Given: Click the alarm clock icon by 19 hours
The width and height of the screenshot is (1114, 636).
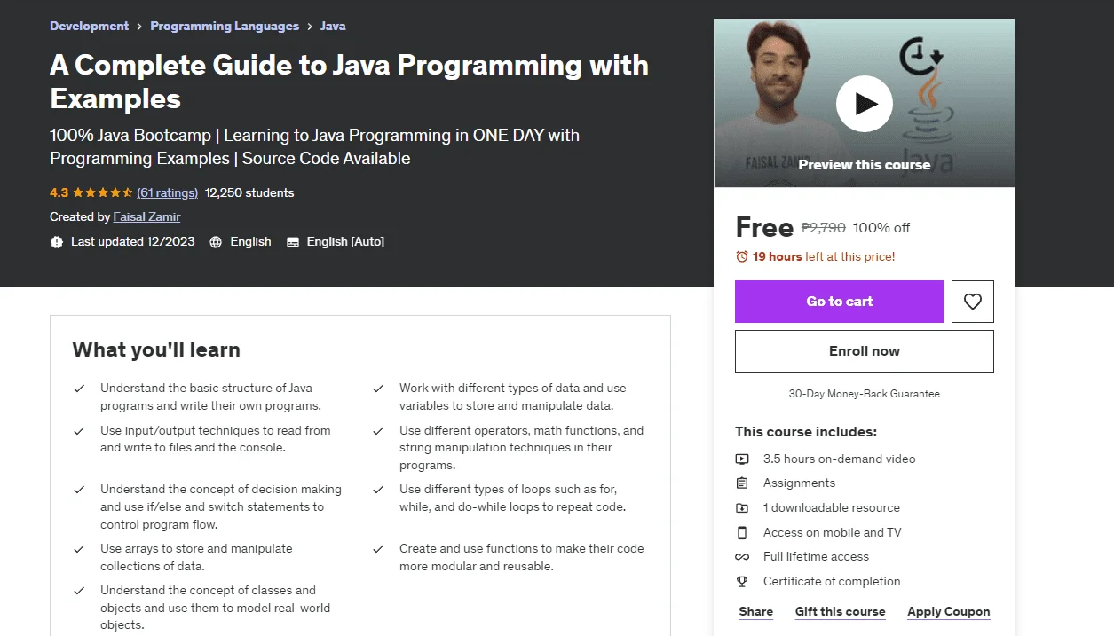Looking at the screenshot, I should [742, 256].
